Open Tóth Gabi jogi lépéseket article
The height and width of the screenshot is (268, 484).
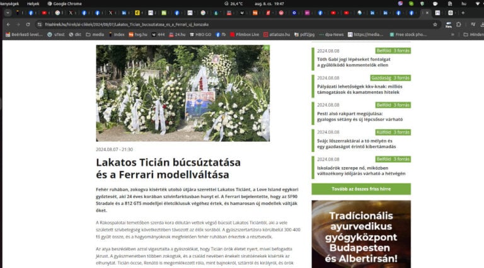[354, 62]
